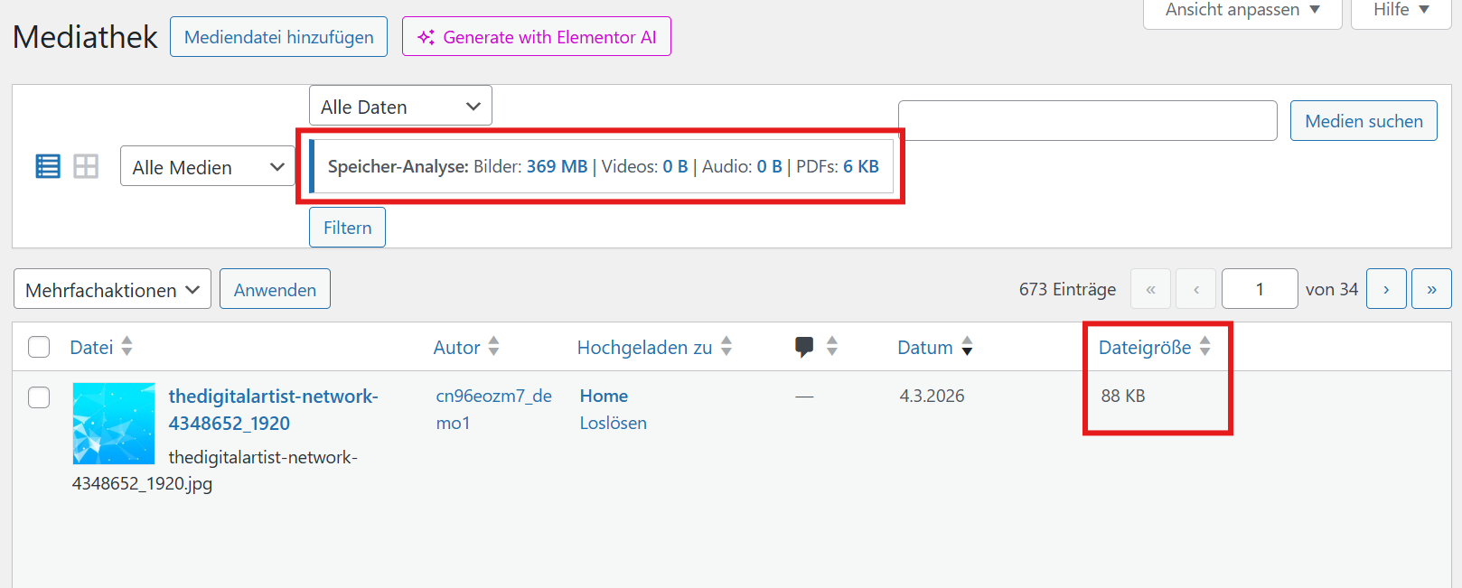Click Generate with Elementor AI
The height and width of the screenshot is (588, 1462).
(x=537, y=37)
